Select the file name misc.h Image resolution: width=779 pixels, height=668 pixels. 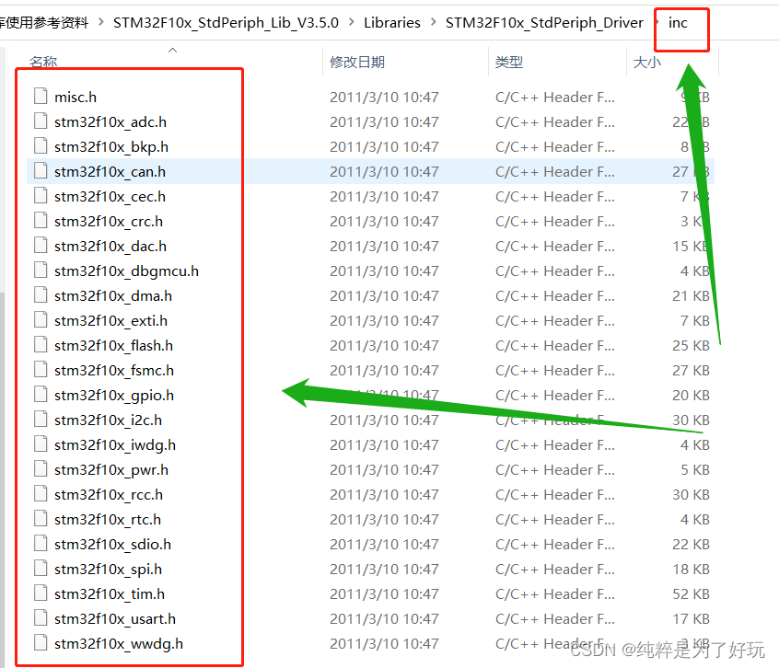[76, 98]
